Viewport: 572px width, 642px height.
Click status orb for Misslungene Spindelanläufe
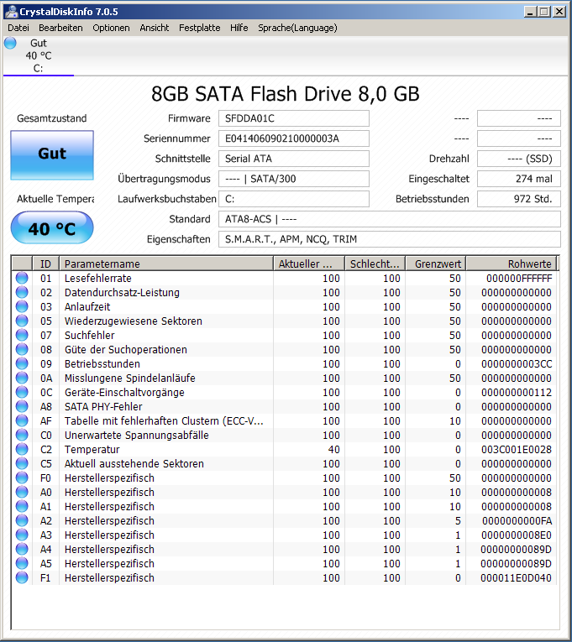pyautogui.click(x=22, y=378)
